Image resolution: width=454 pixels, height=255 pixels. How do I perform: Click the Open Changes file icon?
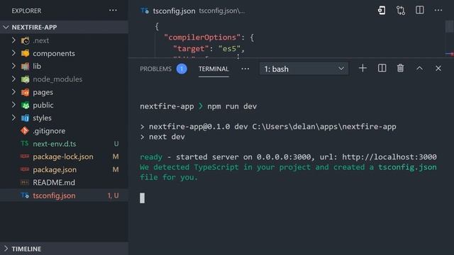pyautogui.click(x=382, y=11)
